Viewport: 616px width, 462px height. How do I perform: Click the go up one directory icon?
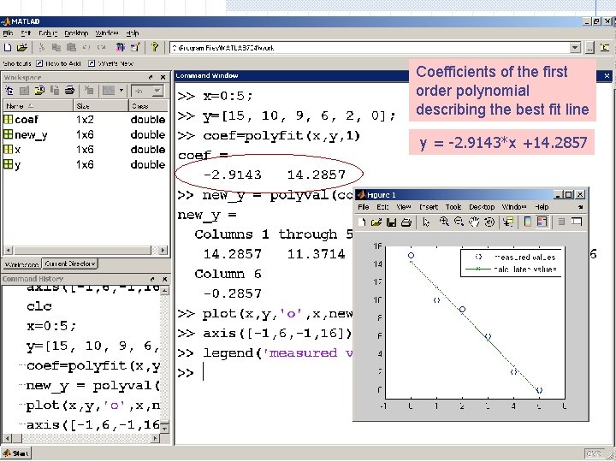click(x=605, y=48)
